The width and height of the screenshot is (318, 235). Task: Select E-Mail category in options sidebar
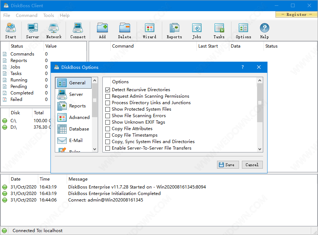74,140
